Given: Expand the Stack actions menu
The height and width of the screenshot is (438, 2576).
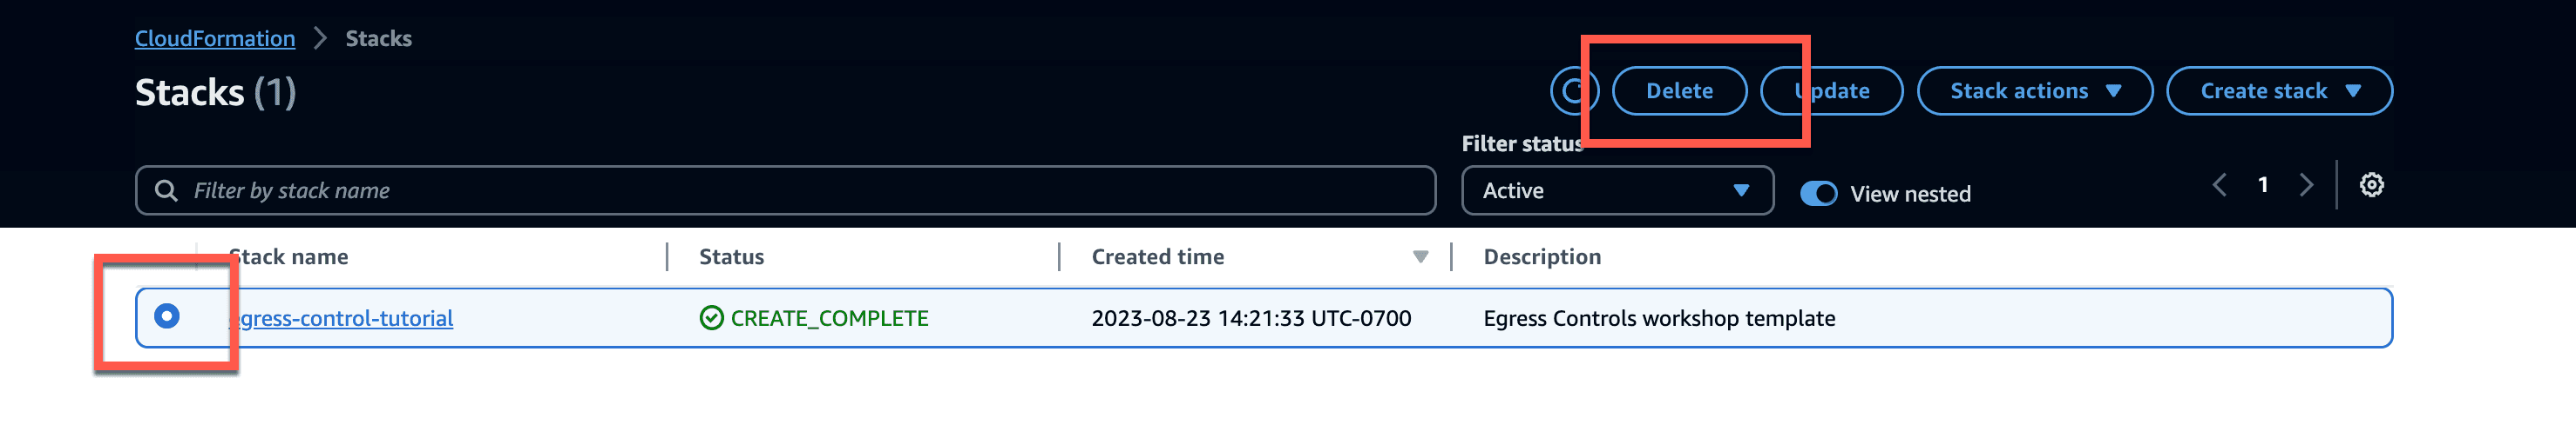Looking at the screenshot, I should tap(2034, 90).
